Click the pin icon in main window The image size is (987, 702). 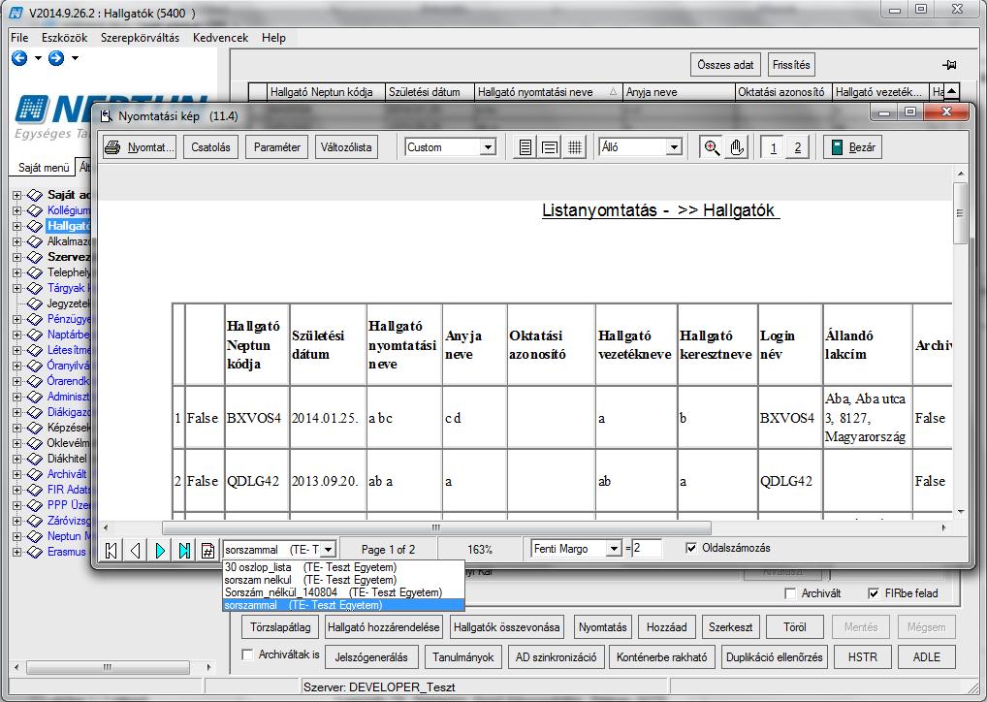point(949,65)
